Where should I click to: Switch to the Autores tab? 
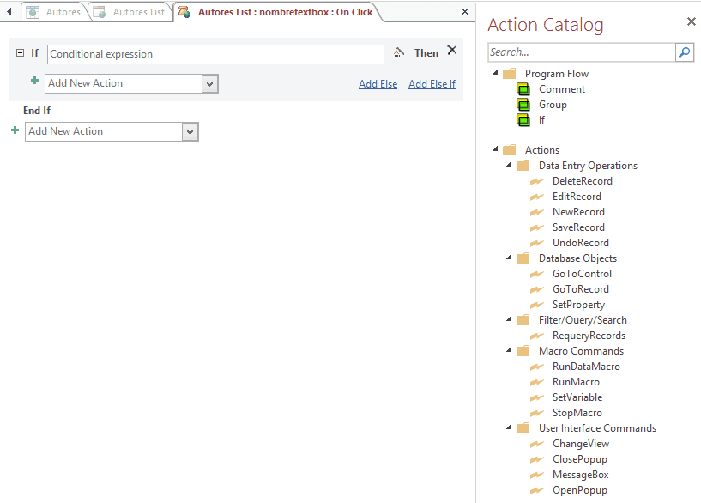54,12
